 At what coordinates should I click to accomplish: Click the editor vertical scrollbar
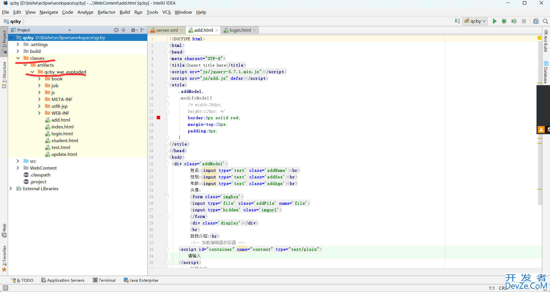pyautogui.click(x=540, y=123)
